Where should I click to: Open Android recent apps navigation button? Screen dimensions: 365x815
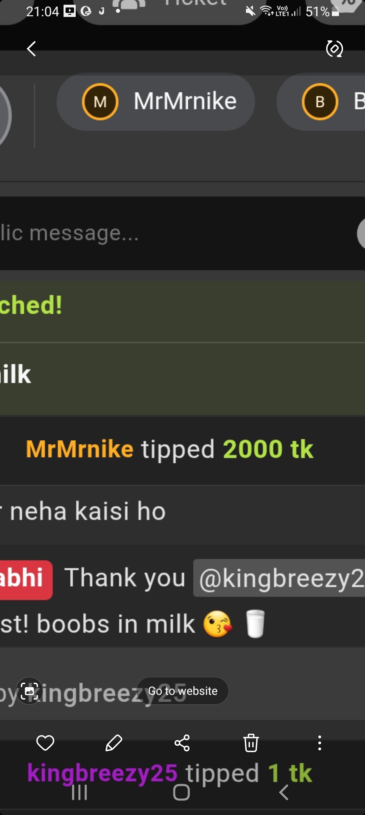coord(79,792)
